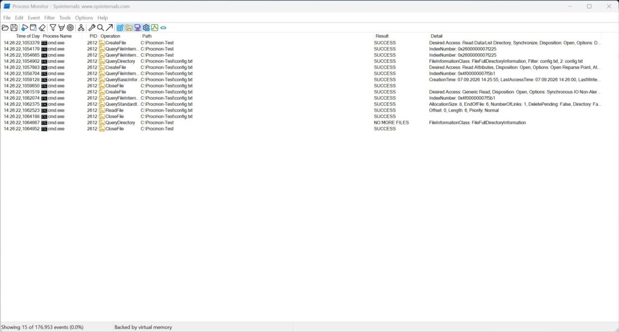Toggle registry activity display
Screen dimensions: 619x332
[120, 28]
